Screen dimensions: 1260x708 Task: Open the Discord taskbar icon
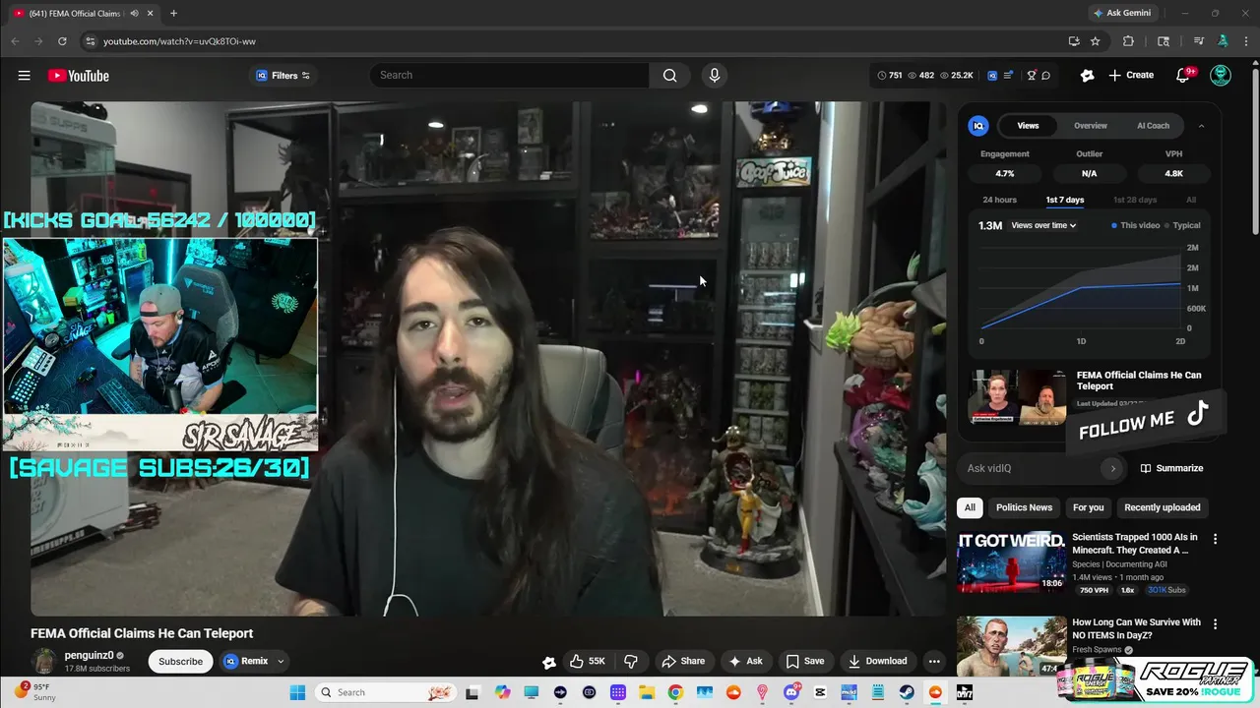click(791, 692)
